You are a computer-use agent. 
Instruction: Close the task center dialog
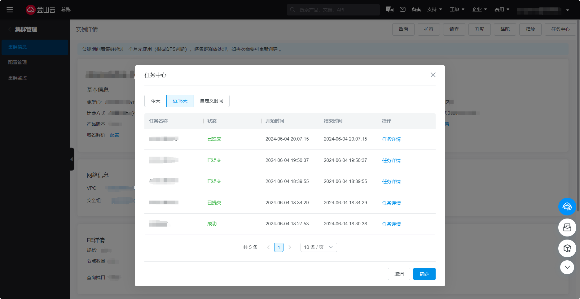pos(433,75)
